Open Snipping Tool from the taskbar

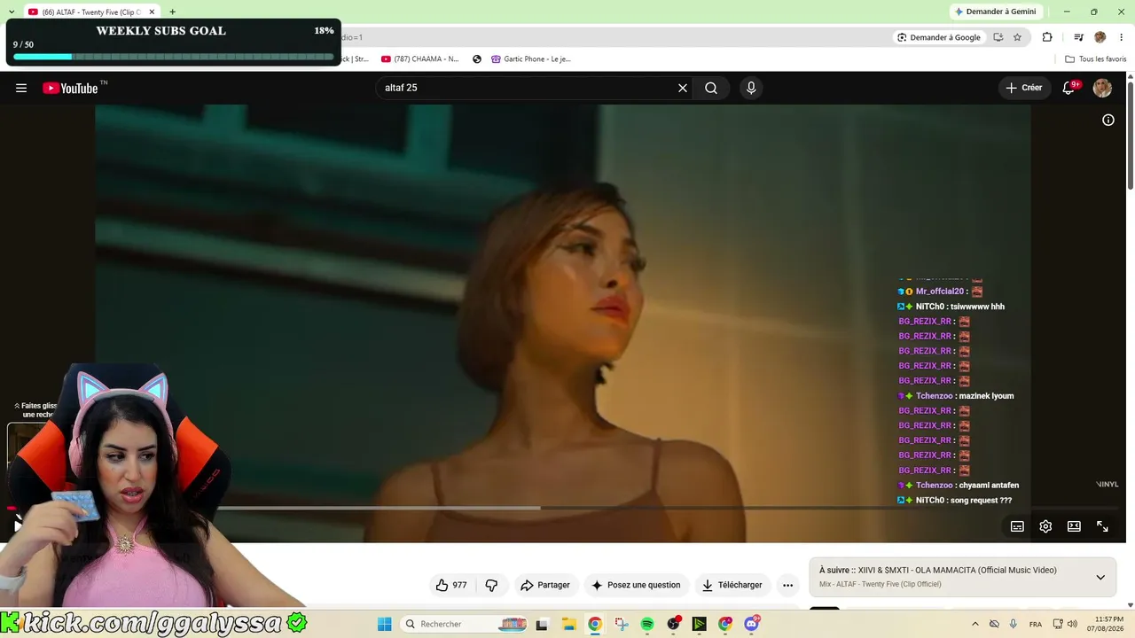[x=621, y=624]
